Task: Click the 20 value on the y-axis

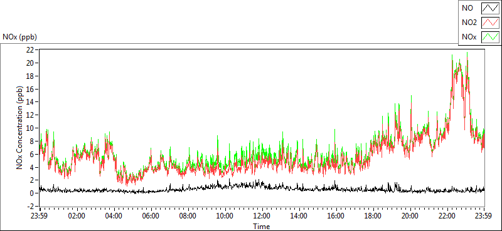Action: 31,63
